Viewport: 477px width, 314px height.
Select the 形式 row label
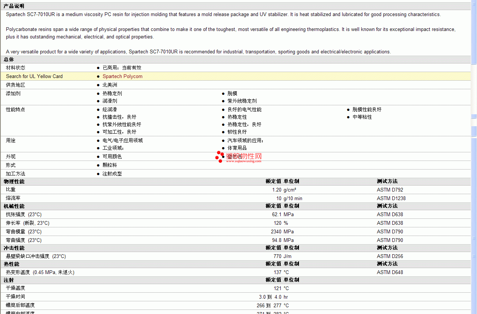tap(11, 165)
